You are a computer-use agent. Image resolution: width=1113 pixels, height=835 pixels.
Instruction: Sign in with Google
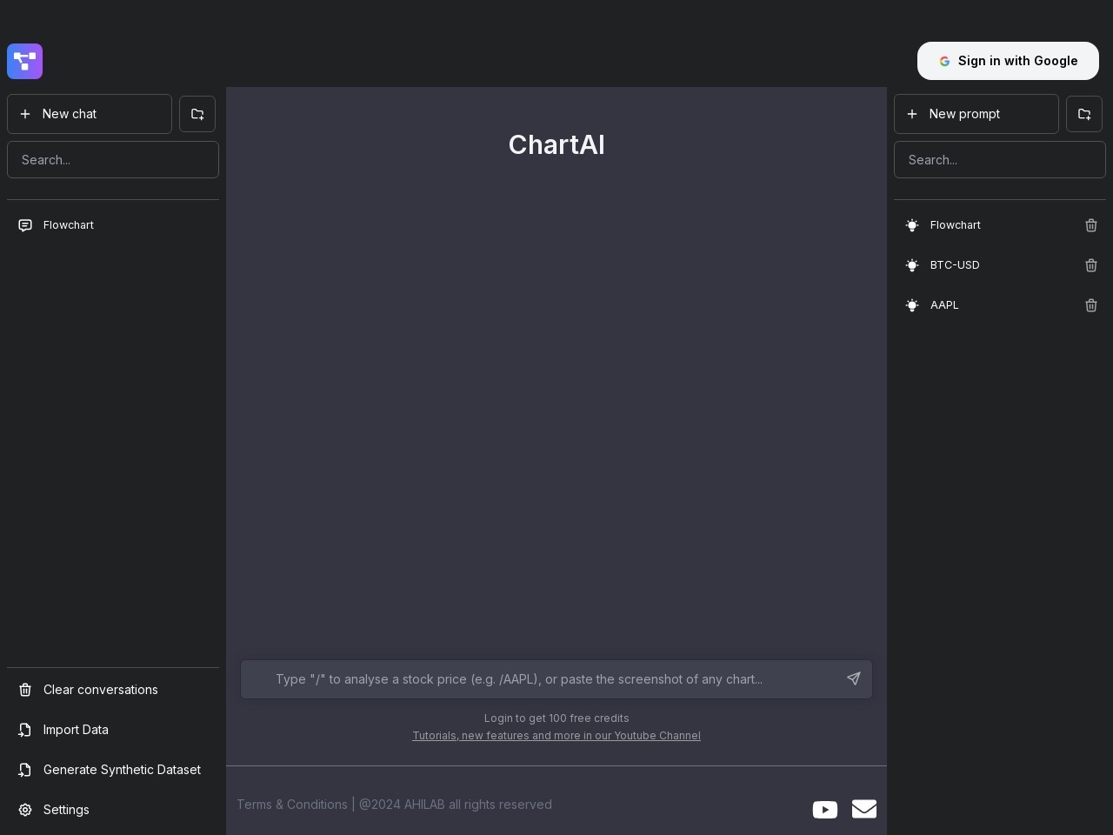point(1008,61)
